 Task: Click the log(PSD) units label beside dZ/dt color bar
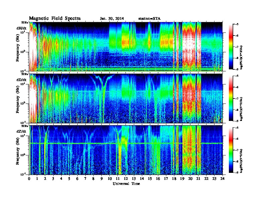click(242, 161)
